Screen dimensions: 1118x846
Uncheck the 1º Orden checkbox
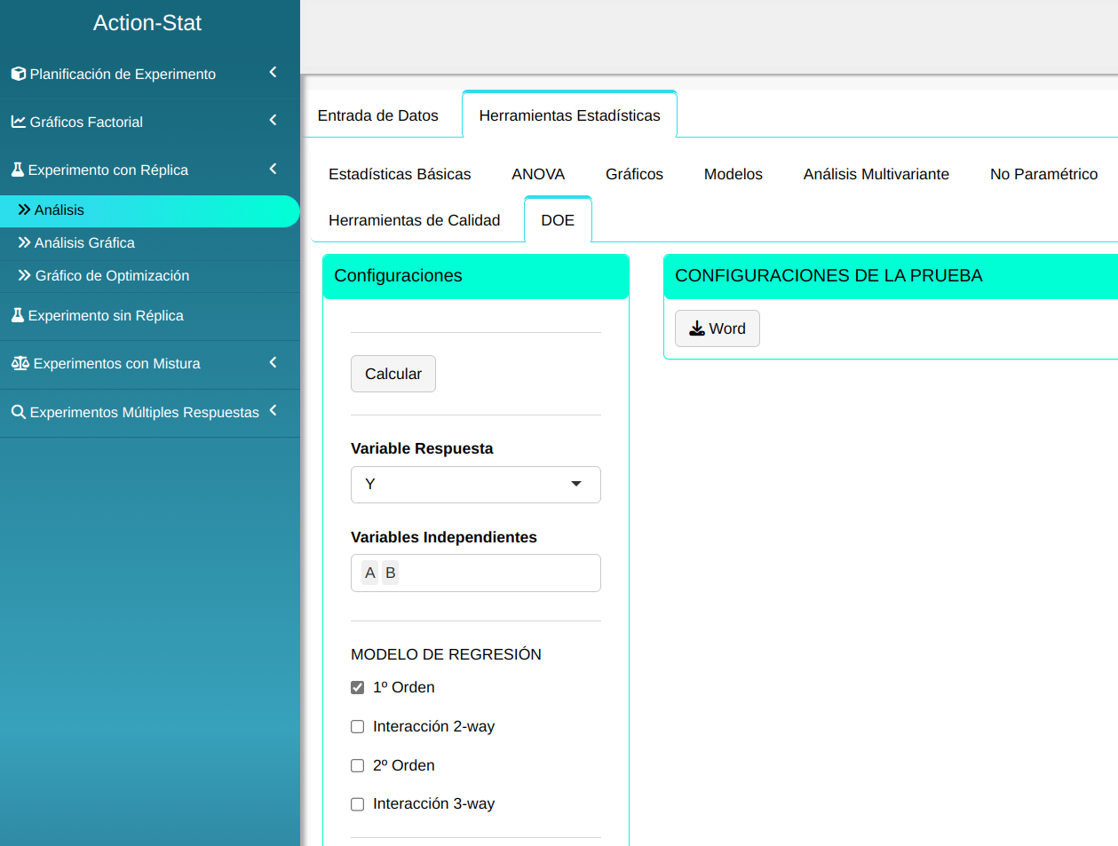[x=358, y=688]
